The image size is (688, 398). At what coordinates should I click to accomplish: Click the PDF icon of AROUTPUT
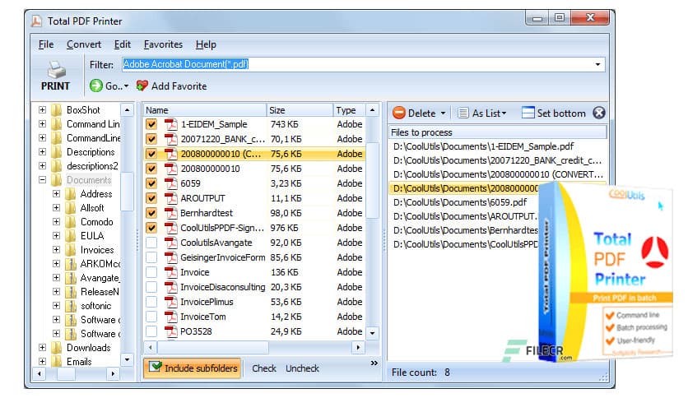pos(170,198)
